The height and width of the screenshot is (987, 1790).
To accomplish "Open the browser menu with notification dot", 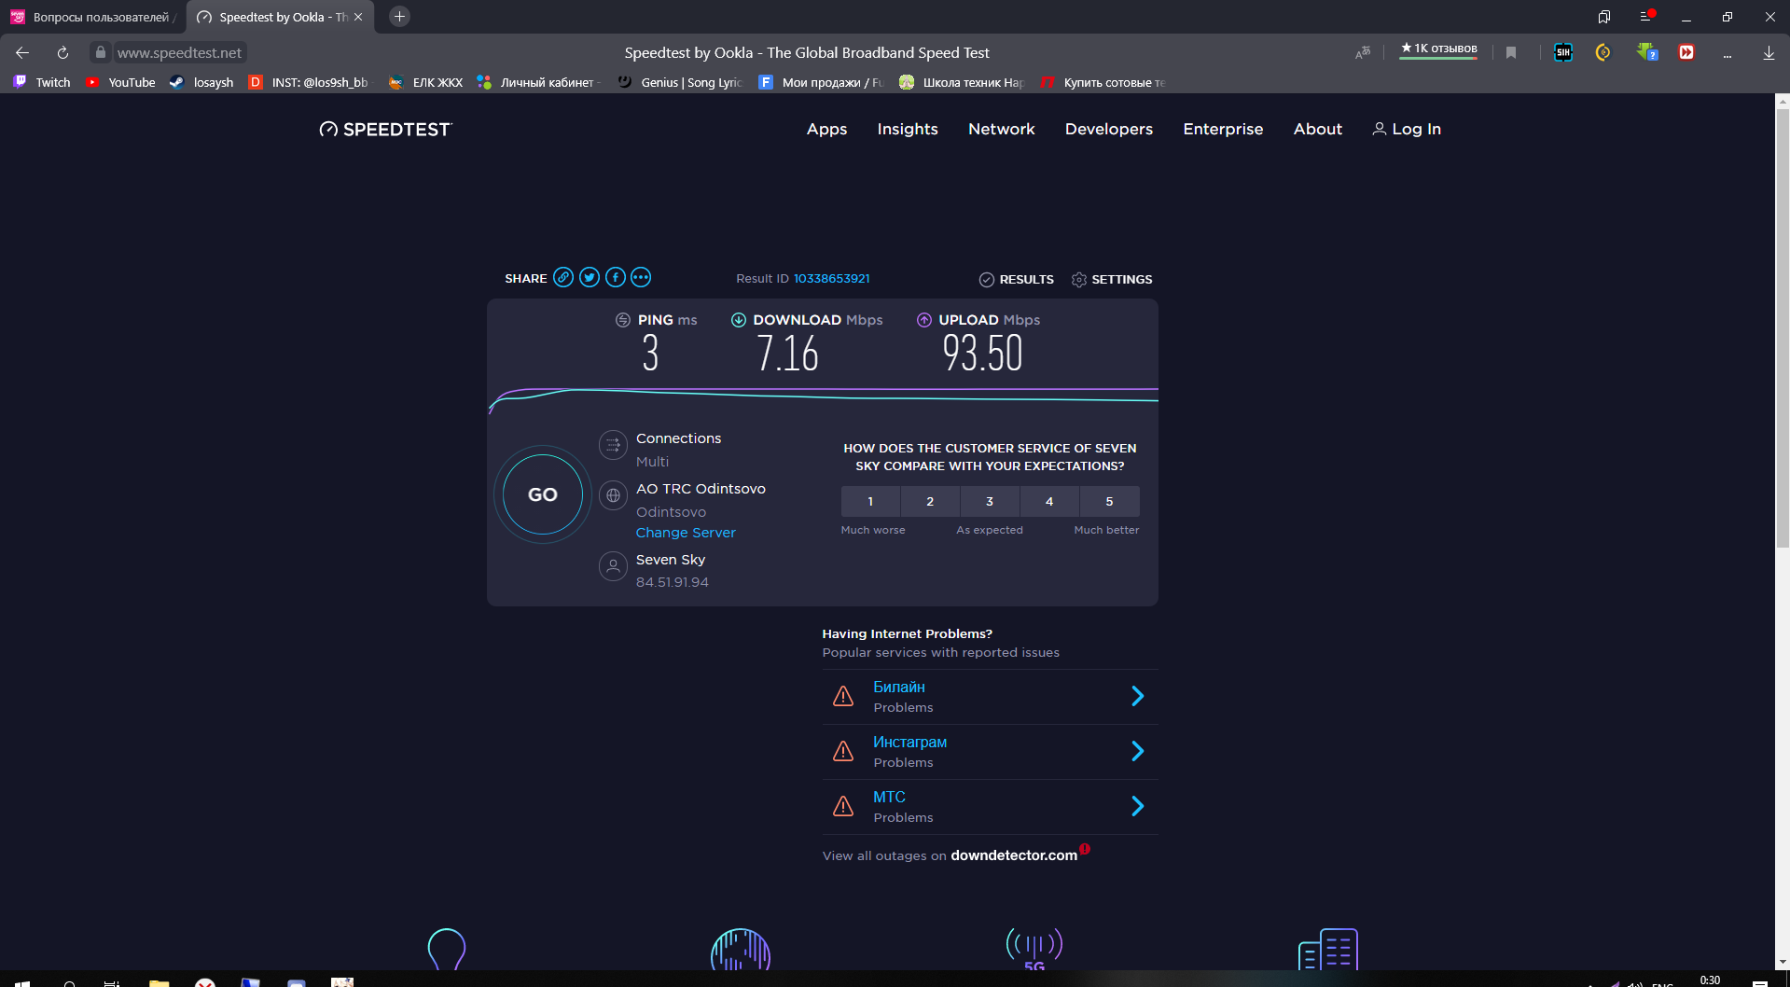I will tap(1646, 16).
